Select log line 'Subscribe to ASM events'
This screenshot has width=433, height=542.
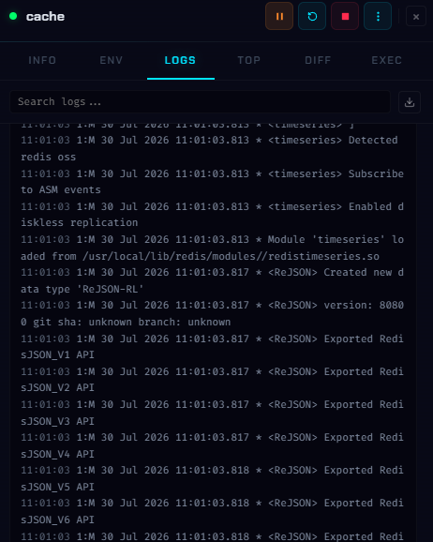[212, 182]
